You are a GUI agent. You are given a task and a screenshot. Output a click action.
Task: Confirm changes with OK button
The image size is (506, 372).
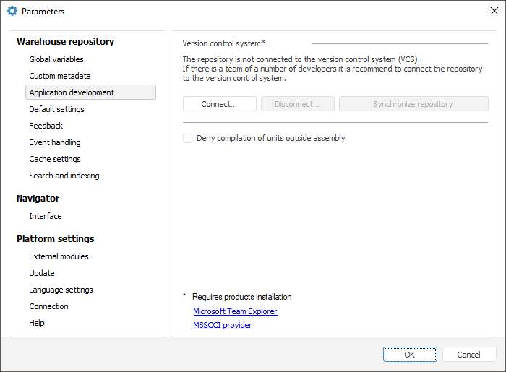point(410,355)
